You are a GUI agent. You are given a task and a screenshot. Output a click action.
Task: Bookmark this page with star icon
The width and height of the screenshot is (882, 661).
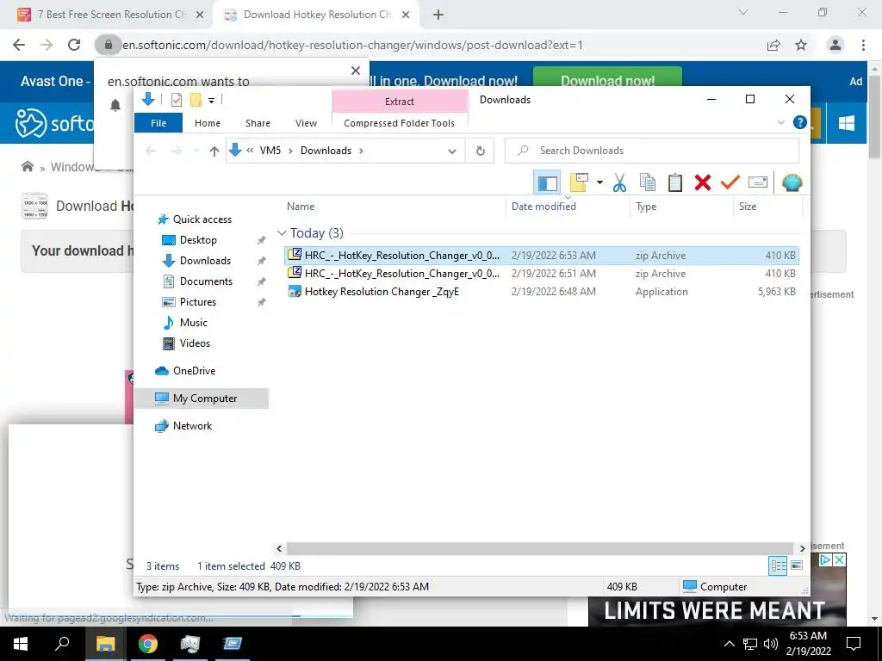[800, 45]
